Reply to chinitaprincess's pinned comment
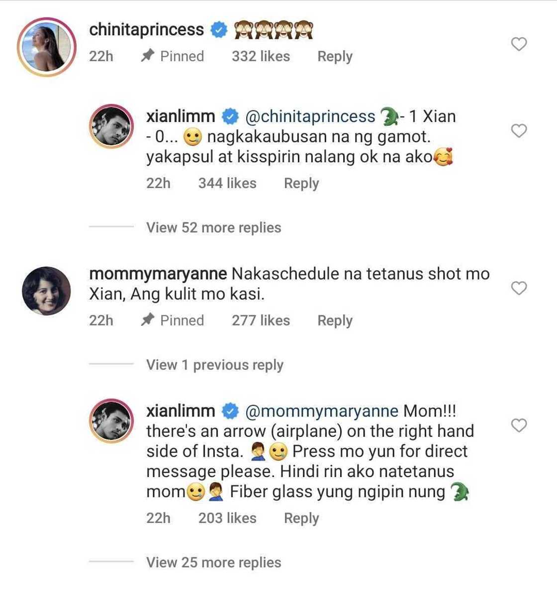 (335, 56)
